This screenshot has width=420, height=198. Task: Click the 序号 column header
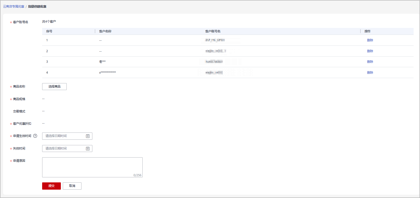(x=49, y=31)
